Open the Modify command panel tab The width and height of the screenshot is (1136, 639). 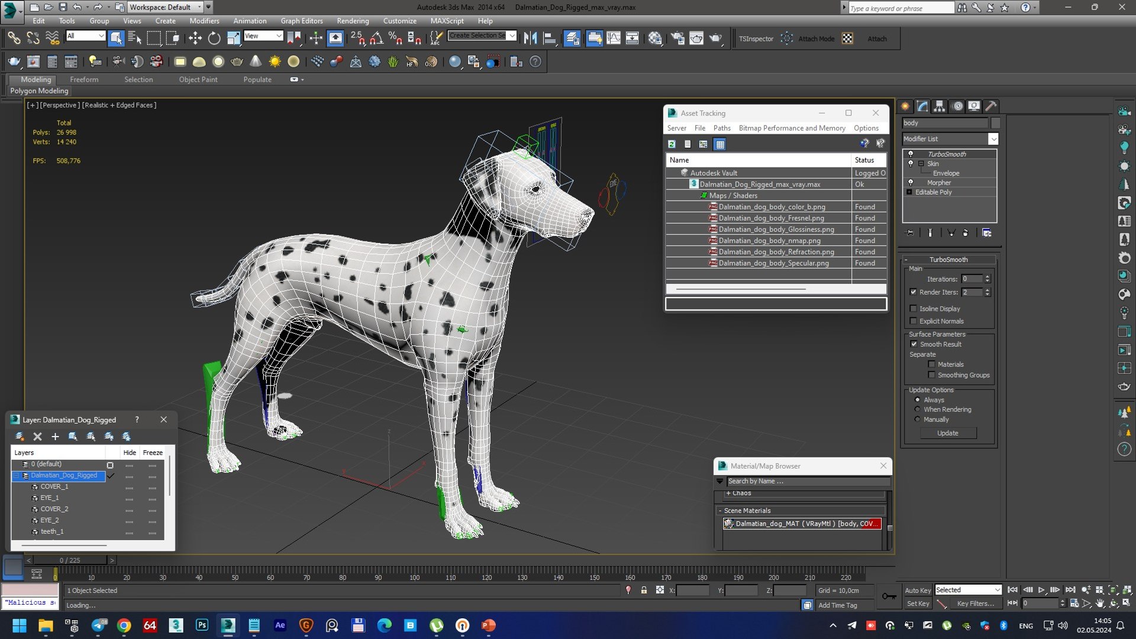(x=922, y=106)
